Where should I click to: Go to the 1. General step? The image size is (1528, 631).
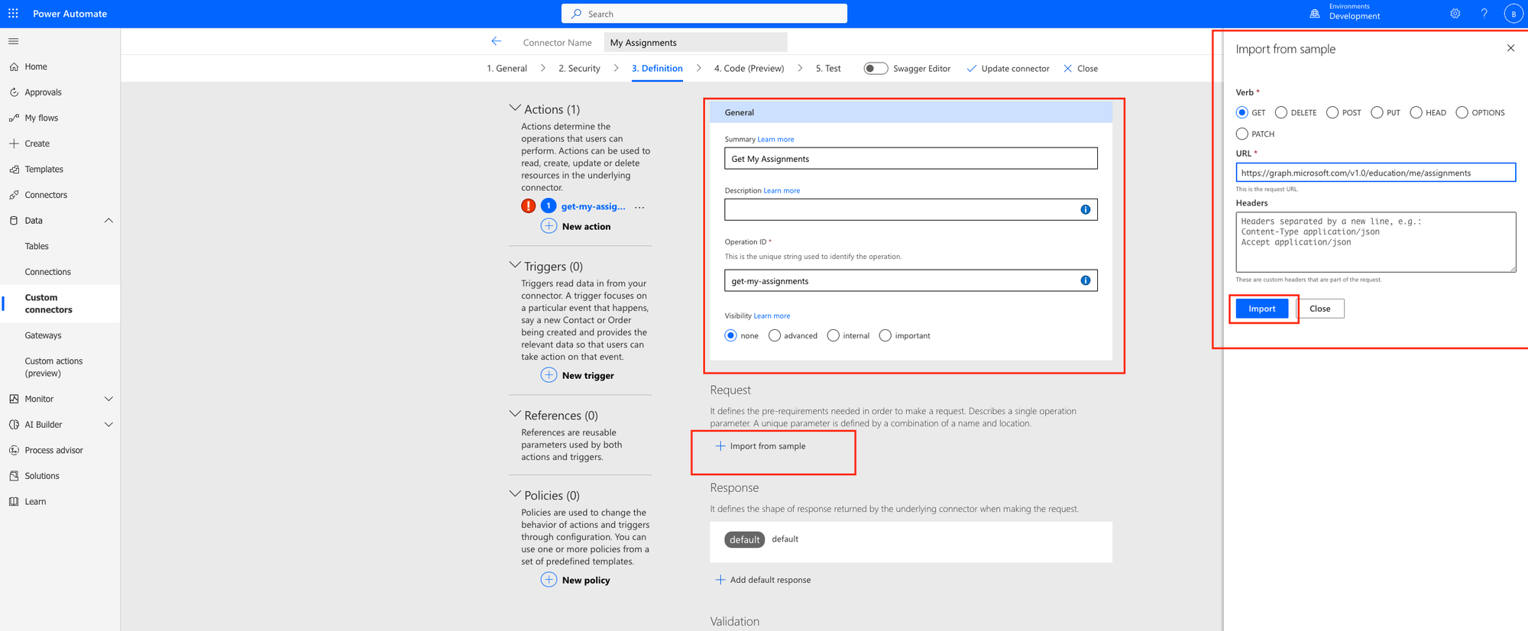[x=507, y=68]
